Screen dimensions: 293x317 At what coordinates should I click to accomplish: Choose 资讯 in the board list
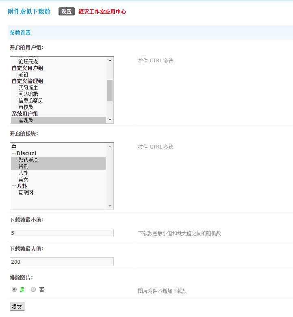(x=23, y=166)
